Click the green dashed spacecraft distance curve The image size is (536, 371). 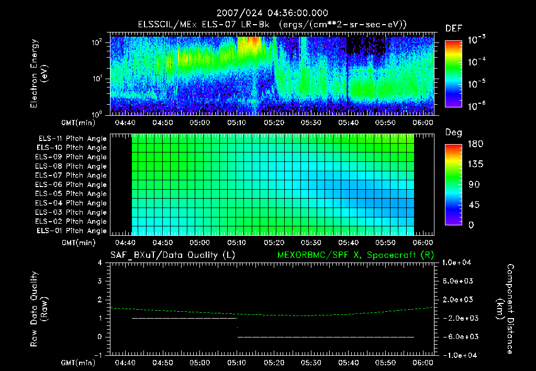point(272,314)
